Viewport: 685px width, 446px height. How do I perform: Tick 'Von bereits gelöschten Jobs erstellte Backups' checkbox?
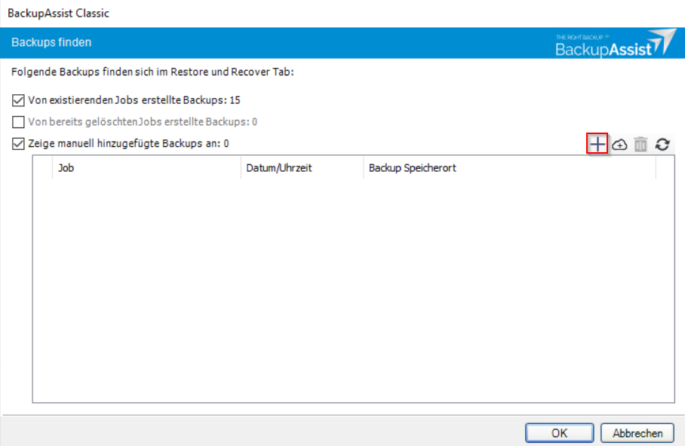tap(19, 121)
